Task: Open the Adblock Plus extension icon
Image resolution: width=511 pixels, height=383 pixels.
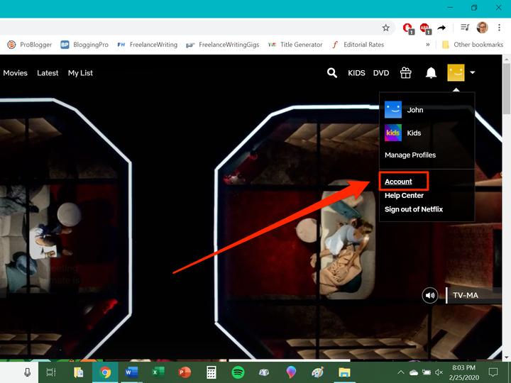Action: [x=425, y=28]
